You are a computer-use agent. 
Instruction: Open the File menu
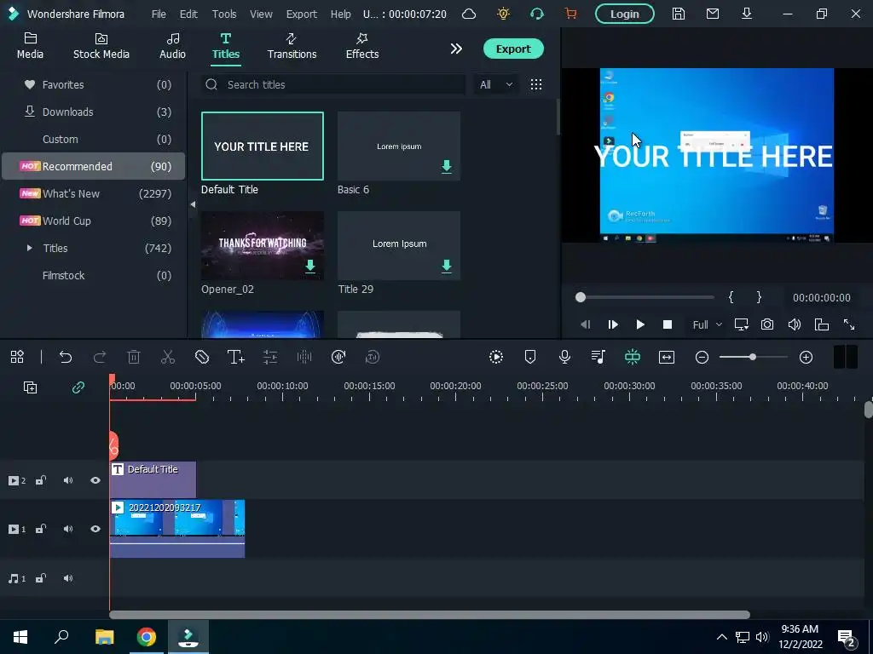(159, 14)
